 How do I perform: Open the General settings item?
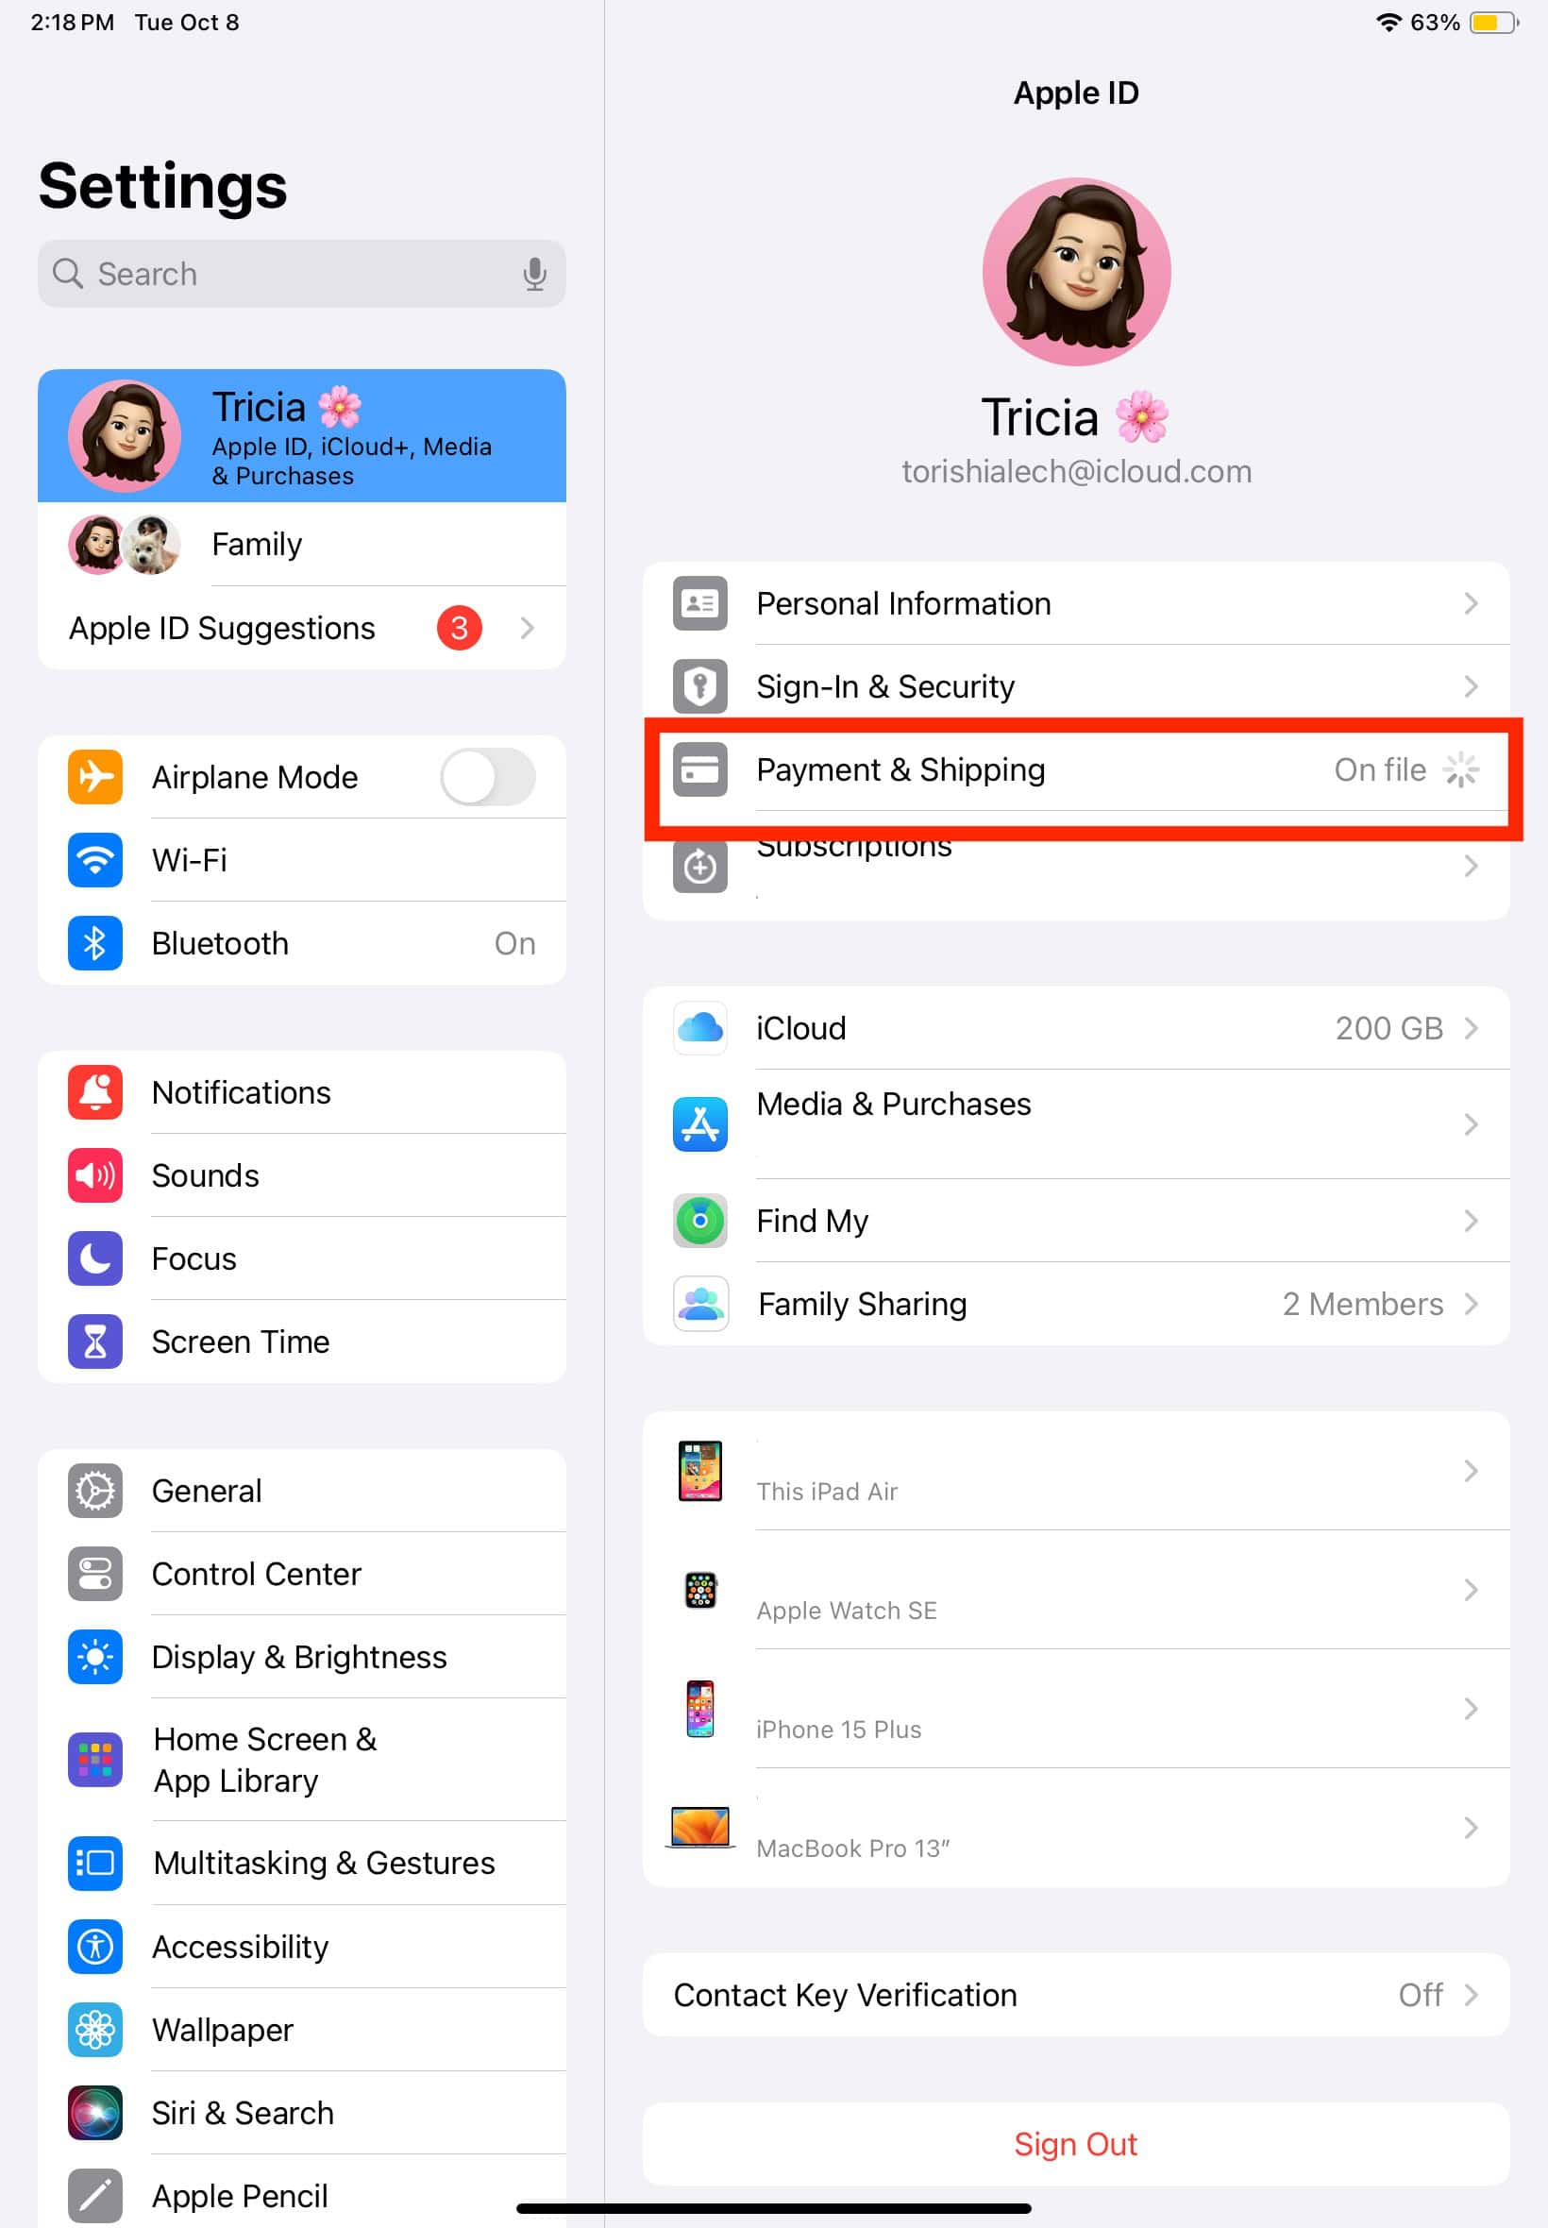[x=302, y=1492]
